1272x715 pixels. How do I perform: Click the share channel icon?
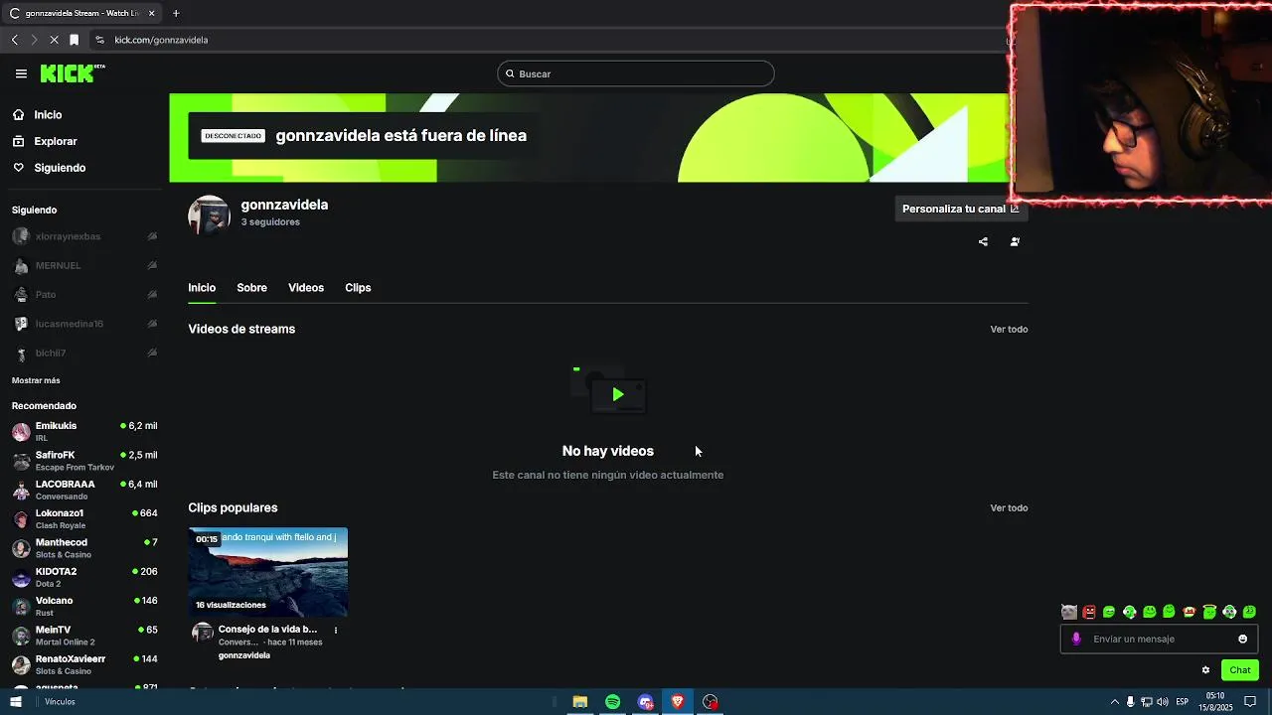(983, 241)
